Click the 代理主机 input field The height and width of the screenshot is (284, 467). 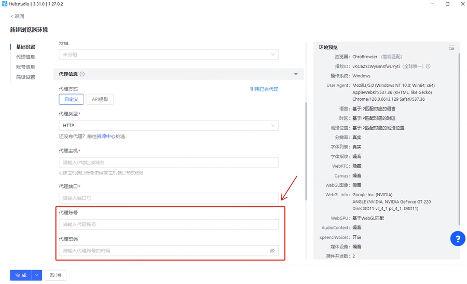tap(169, 163)
